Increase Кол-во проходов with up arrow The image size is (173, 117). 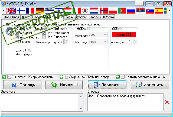(x=66, y=40)
